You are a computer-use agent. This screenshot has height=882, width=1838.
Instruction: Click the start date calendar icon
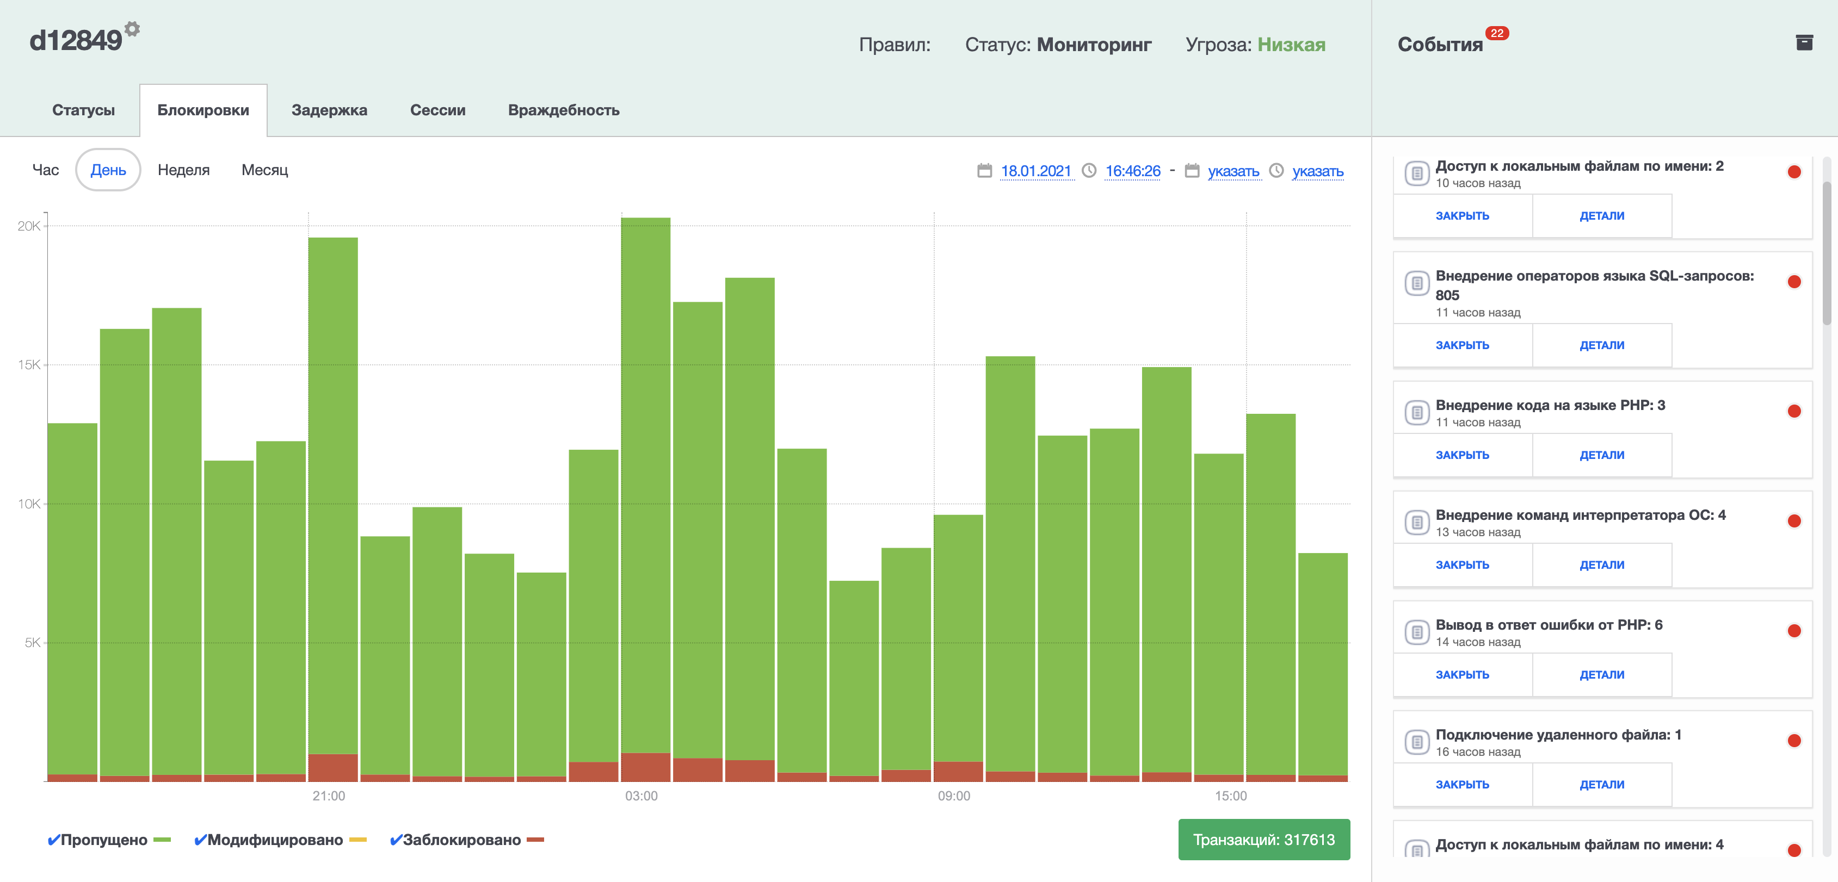coord(984,170)
